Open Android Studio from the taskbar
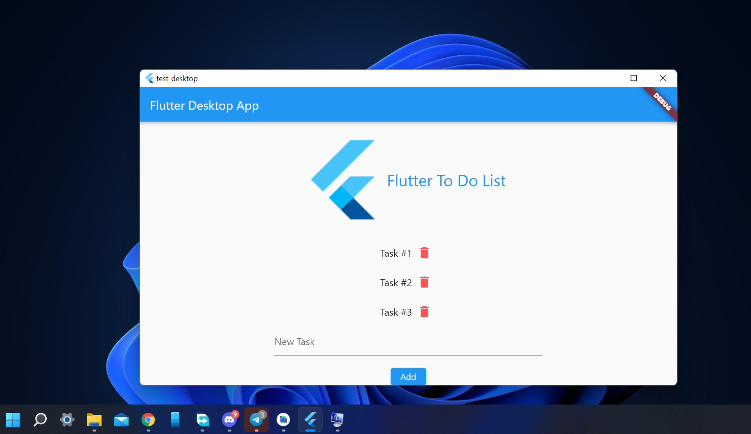 [283, 420]
